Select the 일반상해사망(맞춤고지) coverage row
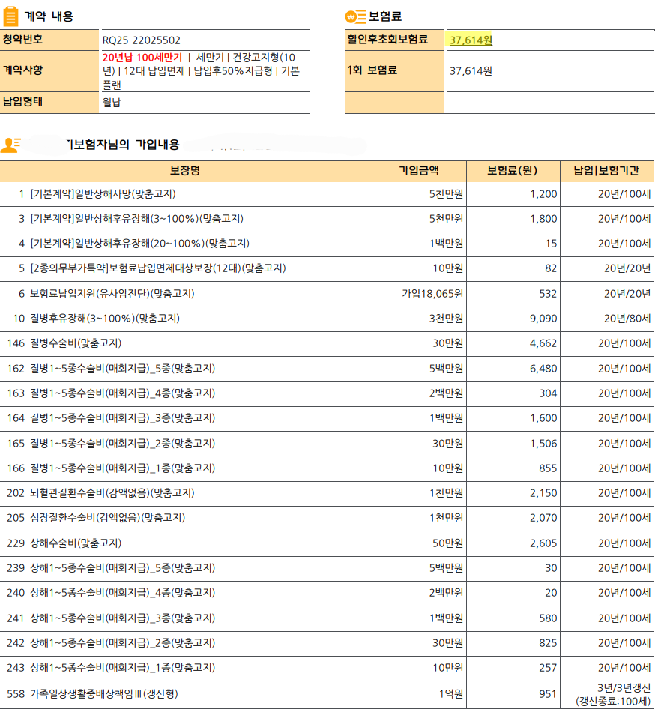Image resolution: width=655 pixels, height=712 pixels. coord(103,194)
